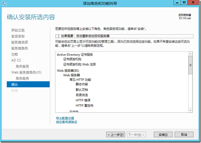Select '目录浏览' row

click(x=82, y=95)
